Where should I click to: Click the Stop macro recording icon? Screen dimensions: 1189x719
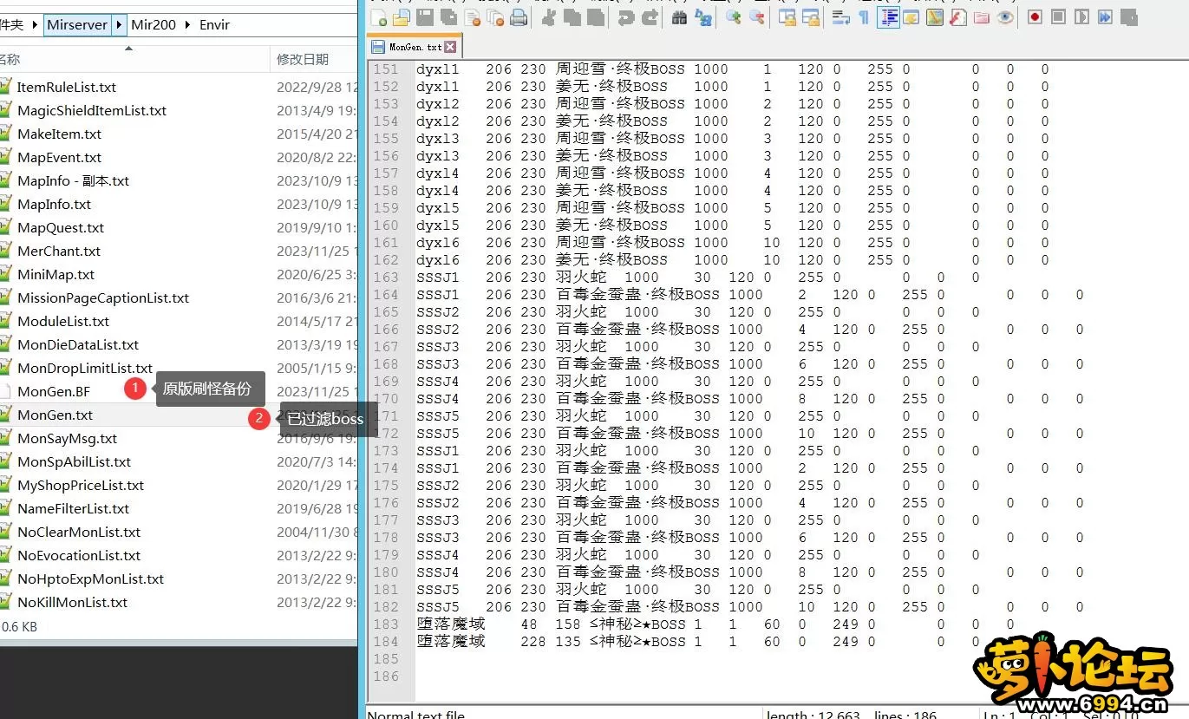[1058, 16]
